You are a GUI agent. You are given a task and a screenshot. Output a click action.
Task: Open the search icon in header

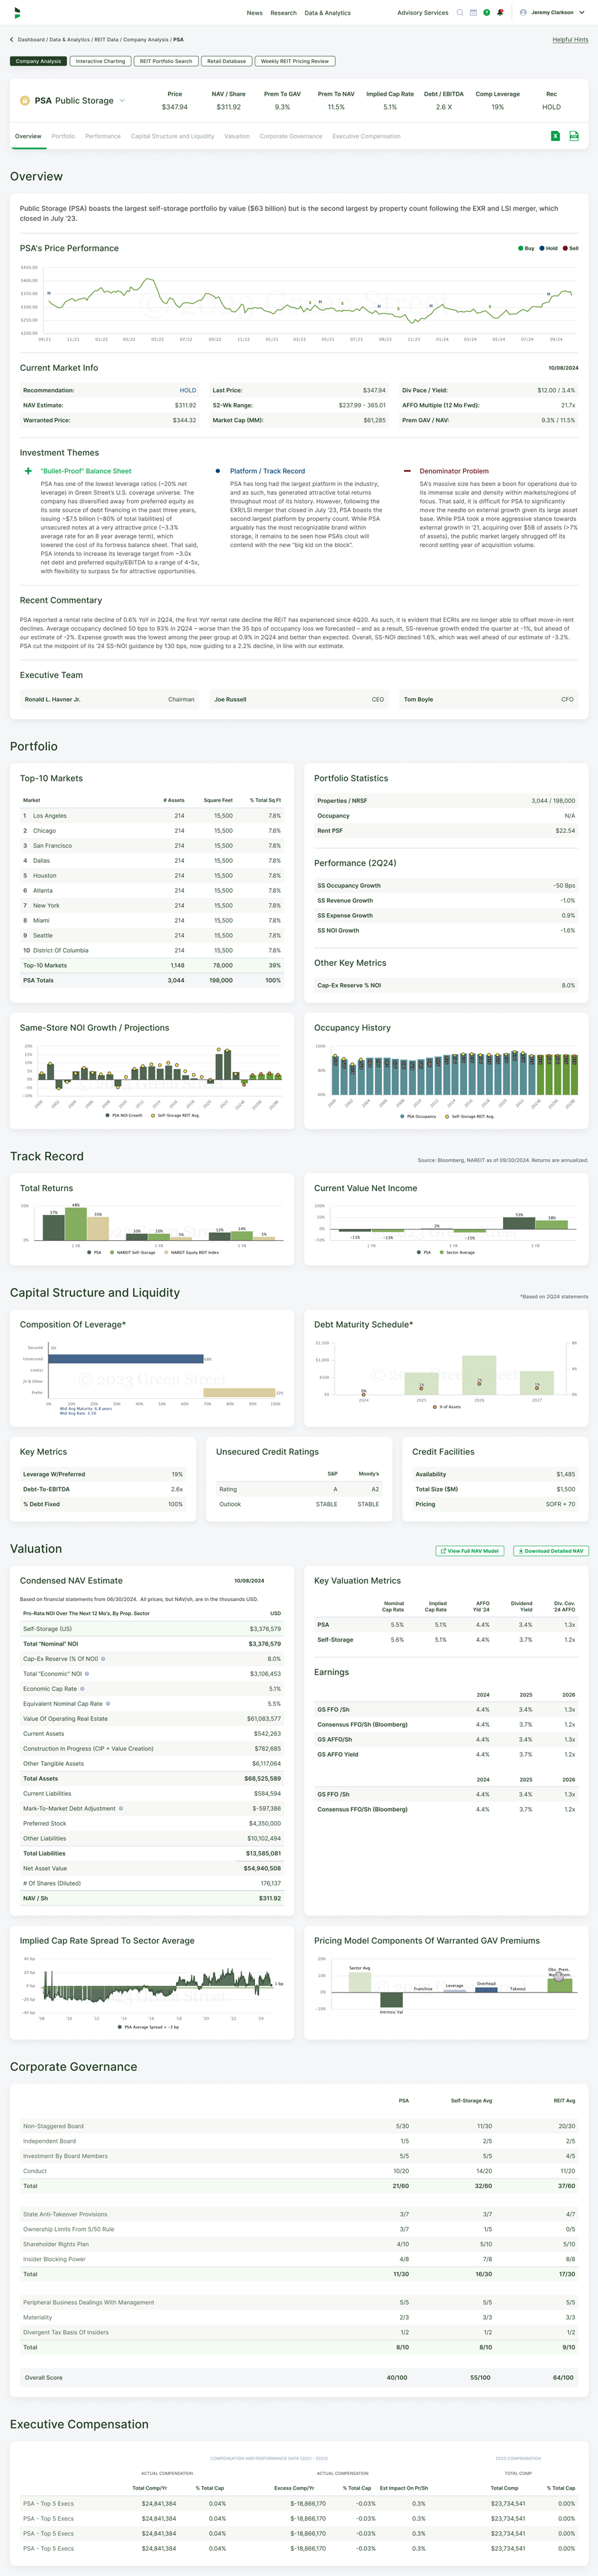(x=460, y=13)
